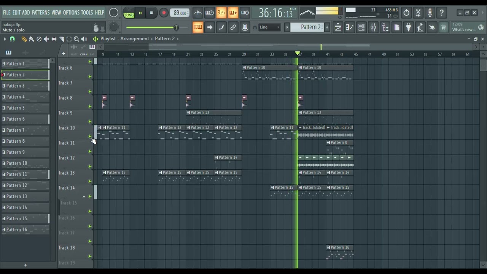Select the Mute tool in playlist toolbar

pyautogui.click(x=46, y=39)
